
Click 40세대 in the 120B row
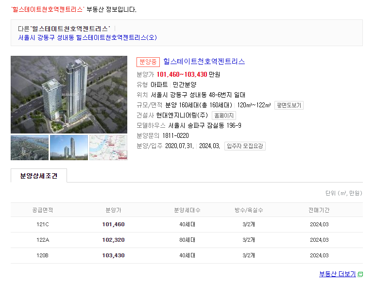coord(187,255)
